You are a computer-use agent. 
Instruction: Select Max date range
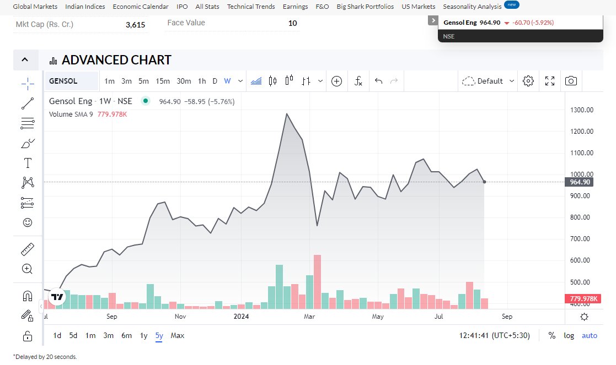(178, 336)
